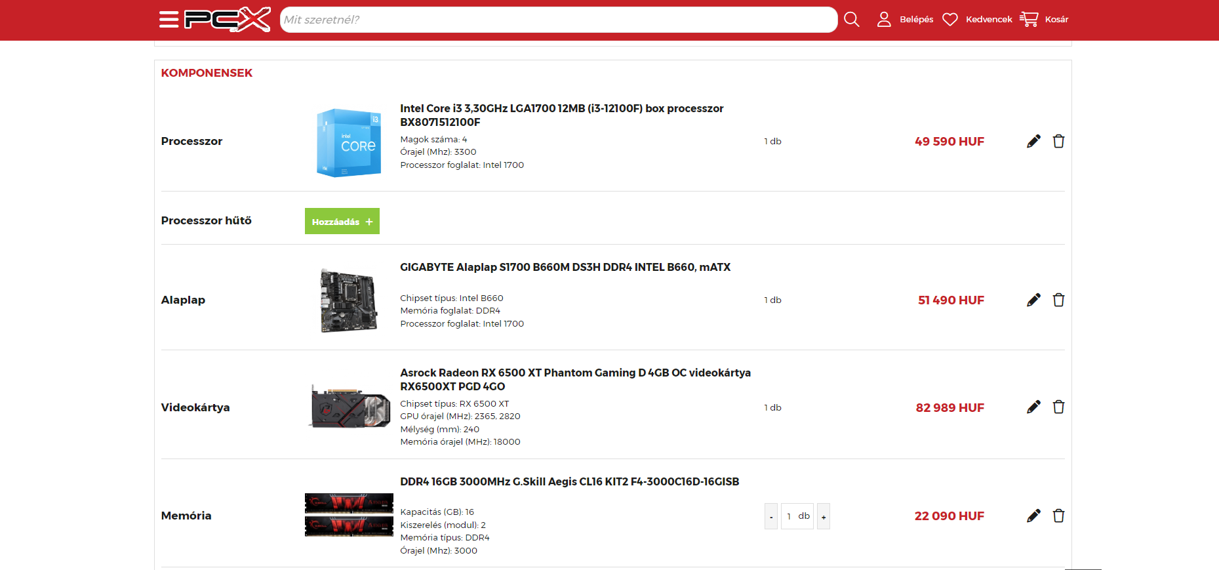Click 'Órajel (Mhz): 3300' spec
Image resolution: width=1219 pixels, height=570 pixels.
click(x=438, y=152)
